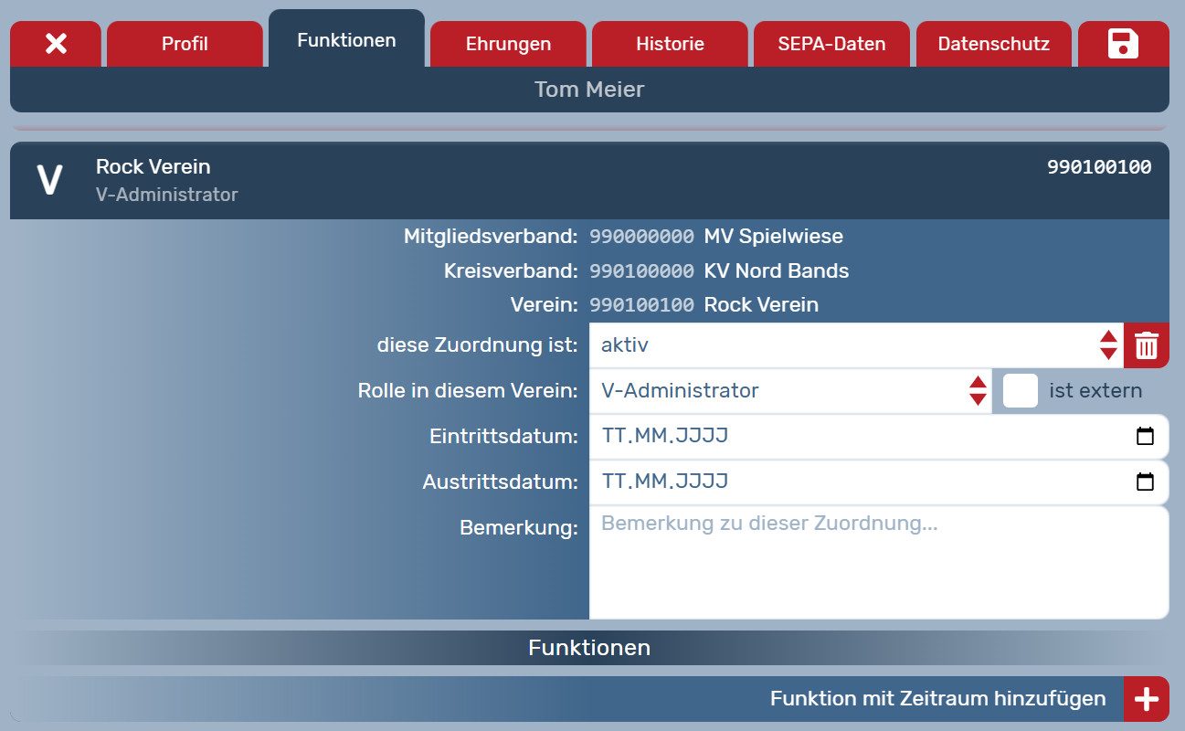1185x731 pixels.
Task: Select the SEPA-Daten tab
Action: click(x=831, y=44)
